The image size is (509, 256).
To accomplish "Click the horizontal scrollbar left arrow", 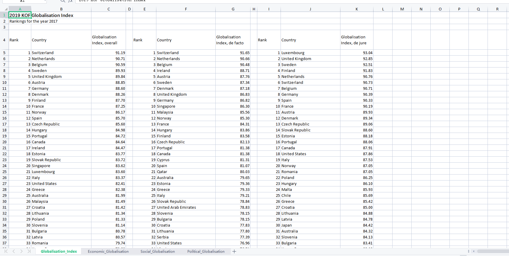I will pos(474,251).
